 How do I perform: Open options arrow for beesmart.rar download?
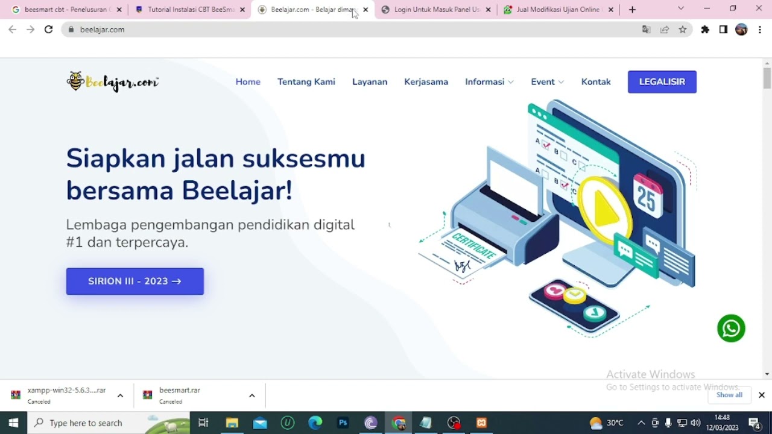pos(252,395)
